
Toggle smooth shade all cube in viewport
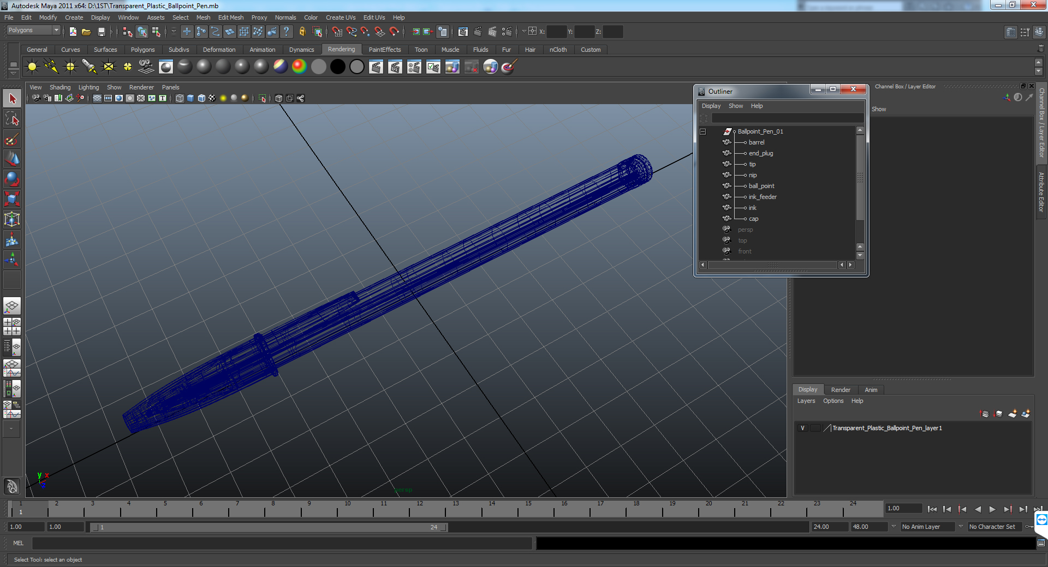(x=190, y=98)
